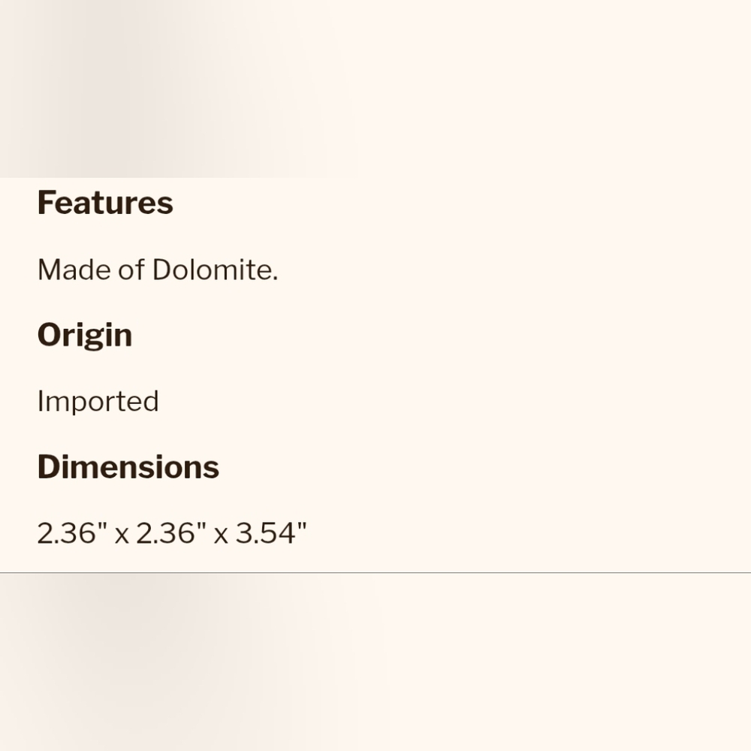Click the word 'Dolomite' in features
The height and width of the screenshot is (751, 751).
[213, 270]
